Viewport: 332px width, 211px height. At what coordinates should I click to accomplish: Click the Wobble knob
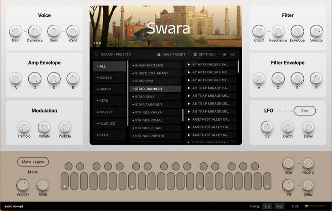[x=65, y=127]
